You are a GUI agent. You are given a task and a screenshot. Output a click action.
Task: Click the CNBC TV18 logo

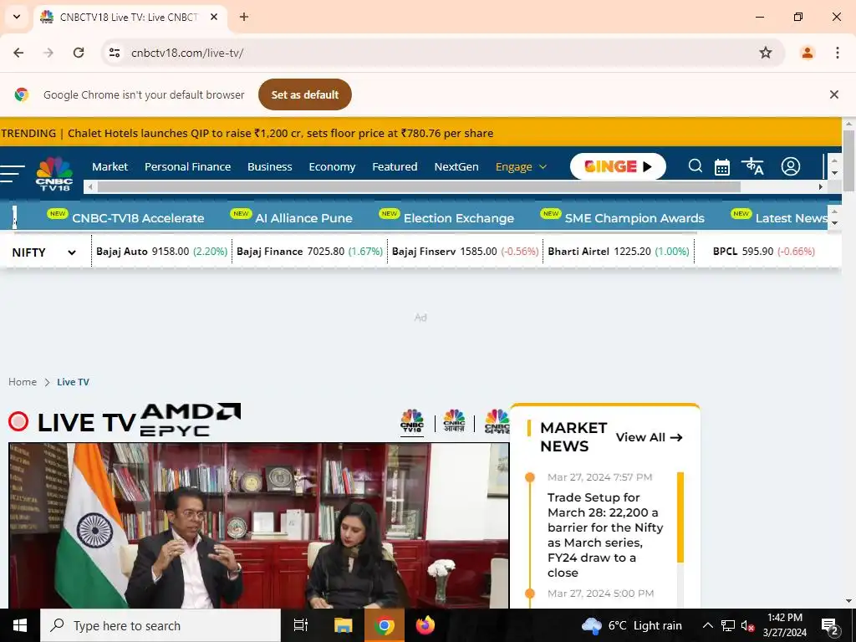click(x=54, y=174)
